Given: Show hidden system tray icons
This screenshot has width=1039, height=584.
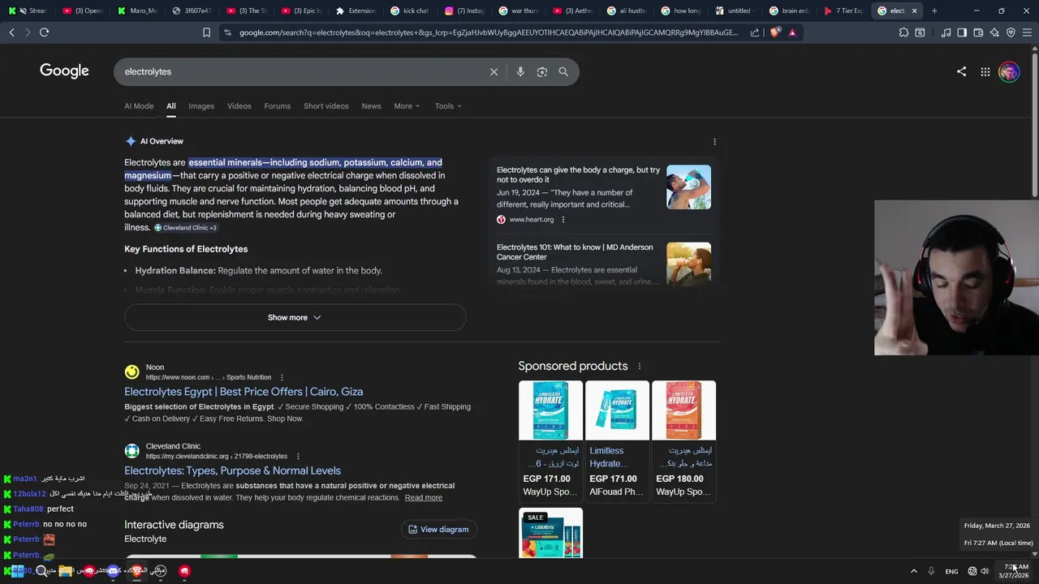Looking at the screenshot, I should [913, 571].
